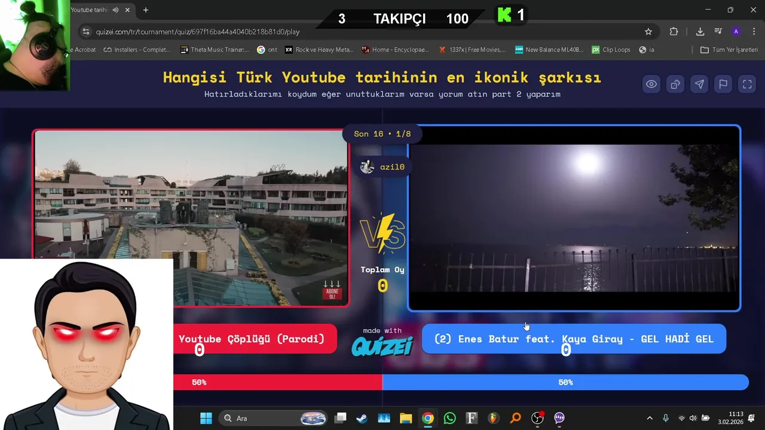765x430 pixels.
Task: Click the flag report icon
Action: (x=723, y=84)
